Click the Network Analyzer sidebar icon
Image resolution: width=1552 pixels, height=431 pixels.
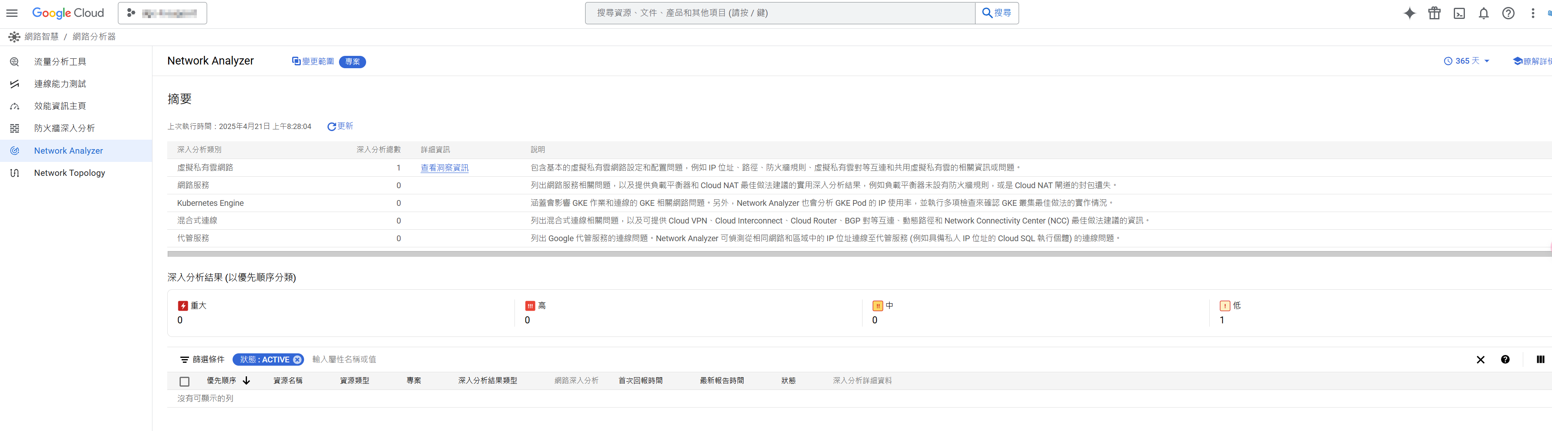[x=14, y=151]
